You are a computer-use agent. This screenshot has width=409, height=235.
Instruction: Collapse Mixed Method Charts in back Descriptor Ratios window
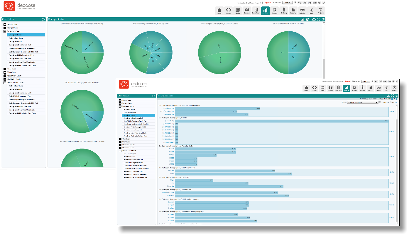point(5,83)
